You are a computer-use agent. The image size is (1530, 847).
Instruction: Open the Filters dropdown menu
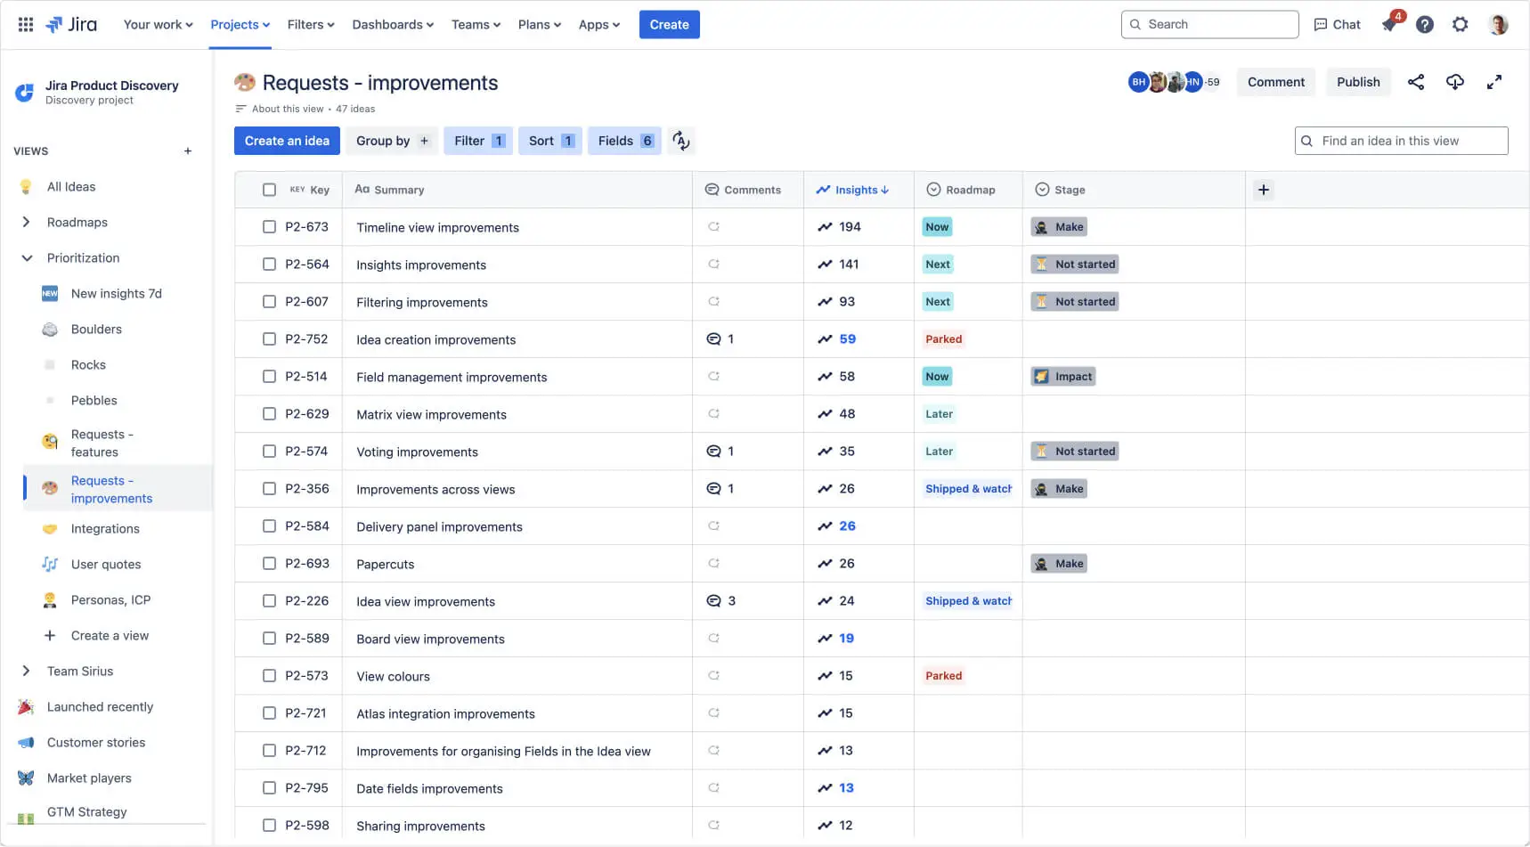pyautogui.click(x=311, y=25)
